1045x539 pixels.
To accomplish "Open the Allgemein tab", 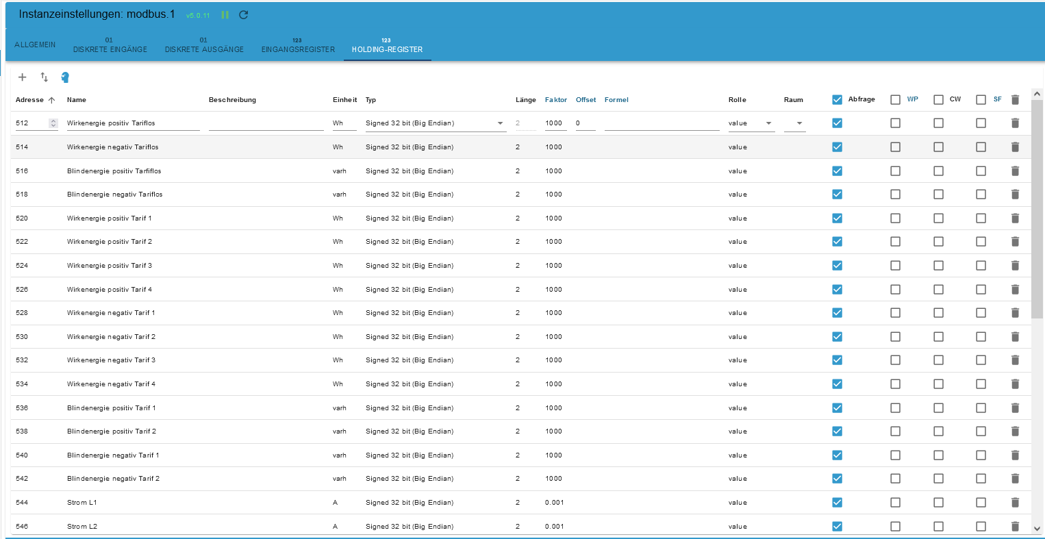I will click(35, 45).
